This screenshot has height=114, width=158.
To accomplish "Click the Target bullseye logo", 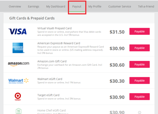I will tap(18, 97).
